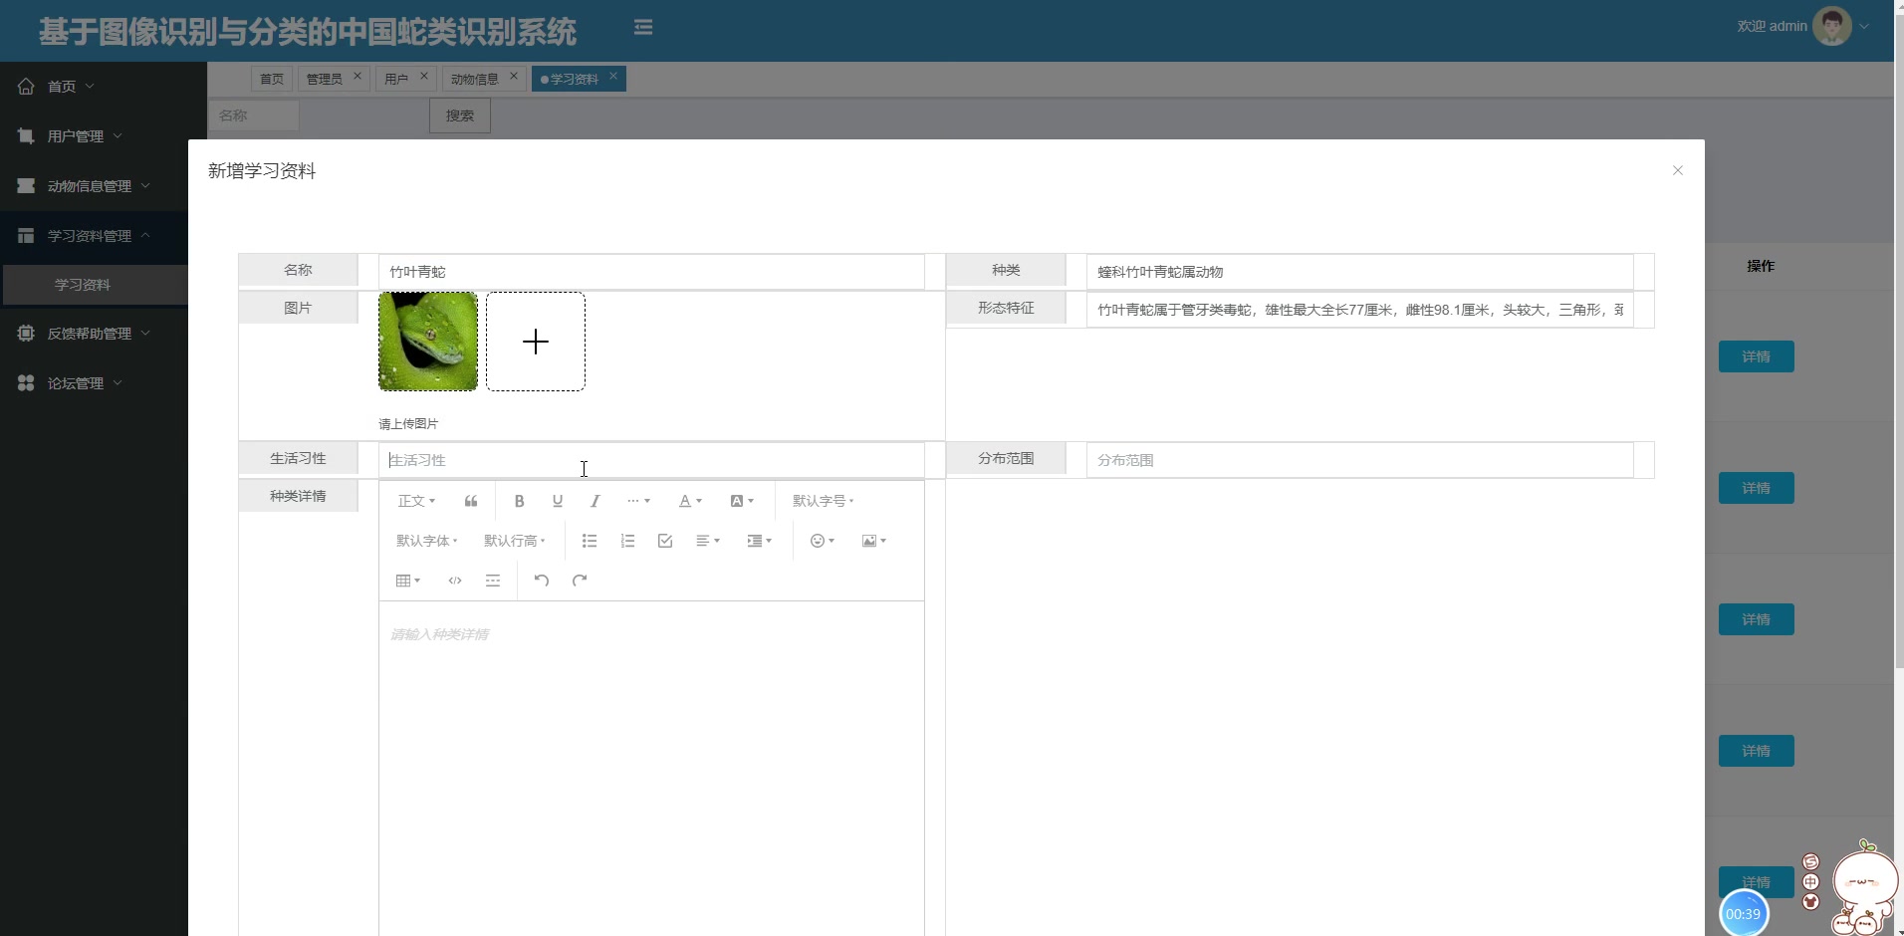Click the 搜索 button
This screenshot has height=936, width=1904.
(x=460, y=116)
